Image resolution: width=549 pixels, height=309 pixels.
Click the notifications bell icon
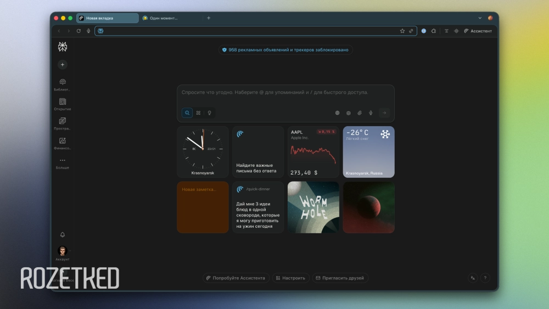62,235
